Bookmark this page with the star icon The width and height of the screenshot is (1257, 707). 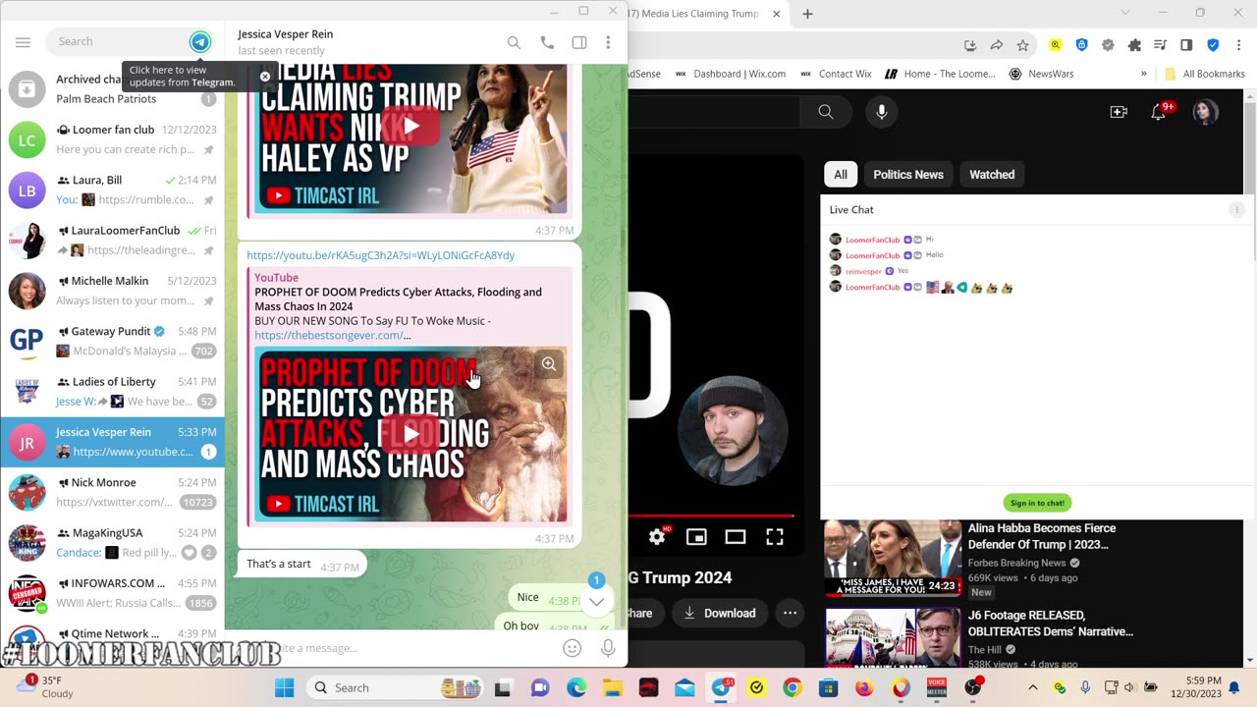point(1023,45)
